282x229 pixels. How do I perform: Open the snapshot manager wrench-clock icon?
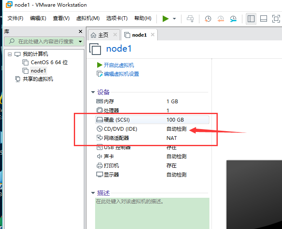point(233,19)
